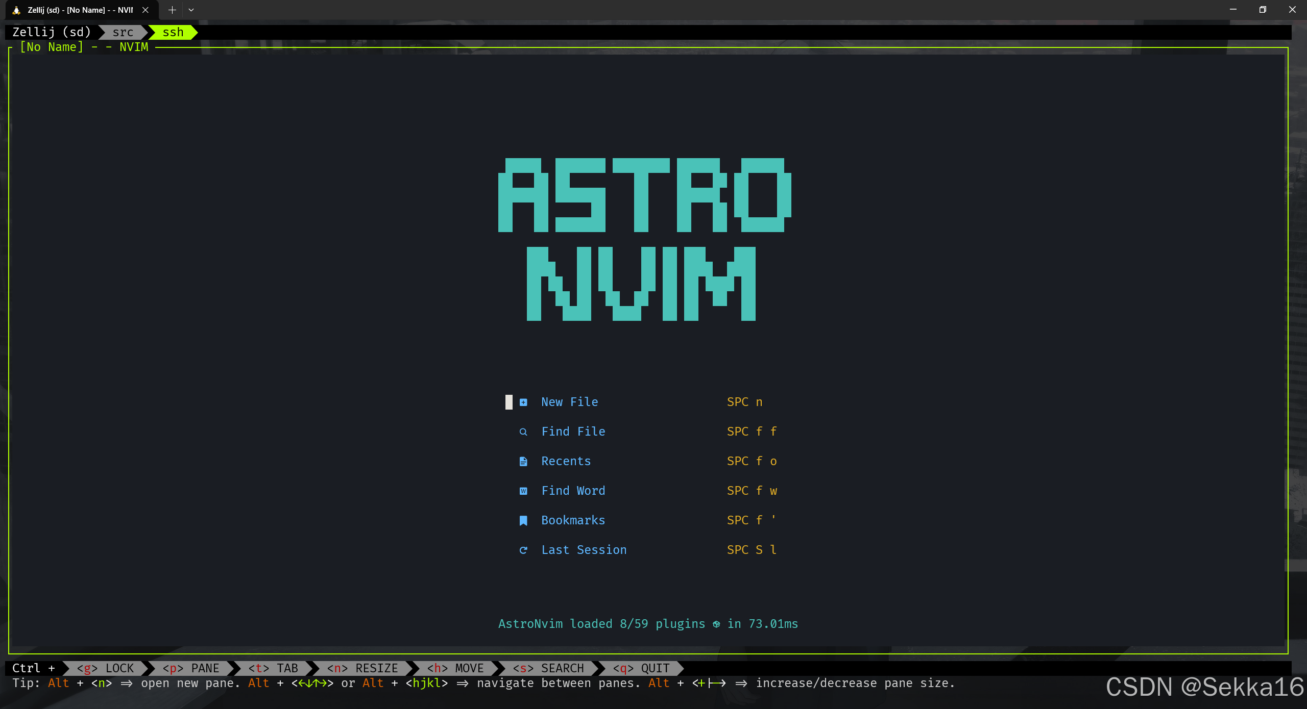The width and height of the screenshot is (1307, 709).
Task: Switch to the src Zellij tab
Action: (123, 32)
